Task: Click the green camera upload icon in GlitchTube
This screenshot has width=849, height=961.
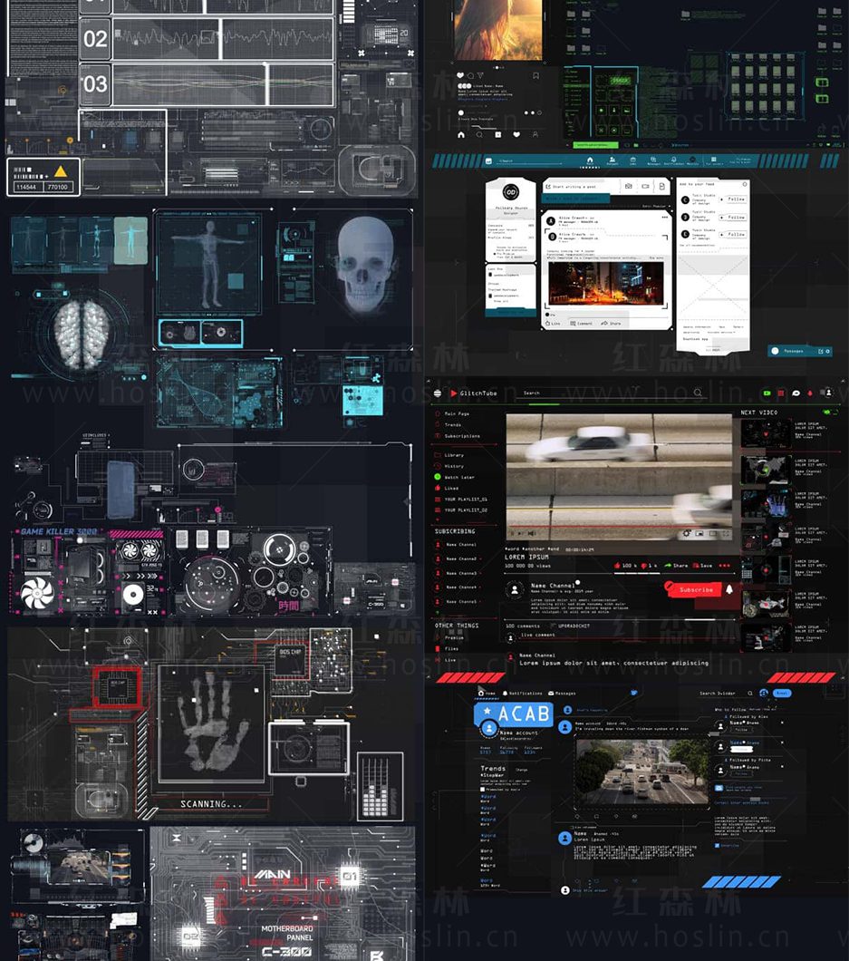Action: (767, 393)
